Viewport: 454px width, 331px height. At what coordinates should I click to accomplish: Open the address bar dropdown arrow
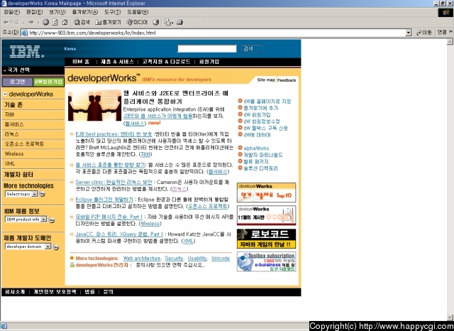409,33
